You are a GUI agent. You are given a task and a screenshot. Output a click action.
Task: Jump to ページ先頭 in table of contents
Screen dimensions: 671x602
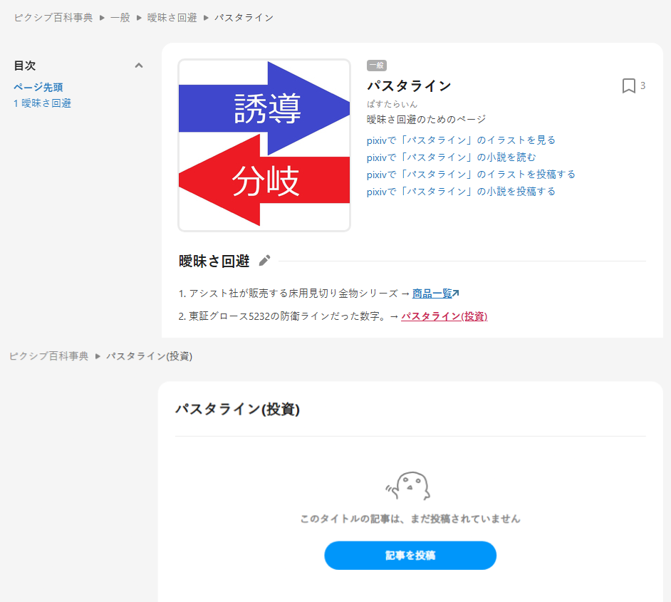pos(38,87)
